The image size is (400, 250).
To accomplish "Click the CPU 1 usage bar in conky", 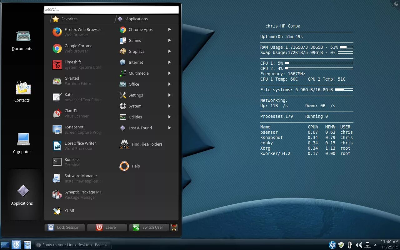I will click(319, 63).
